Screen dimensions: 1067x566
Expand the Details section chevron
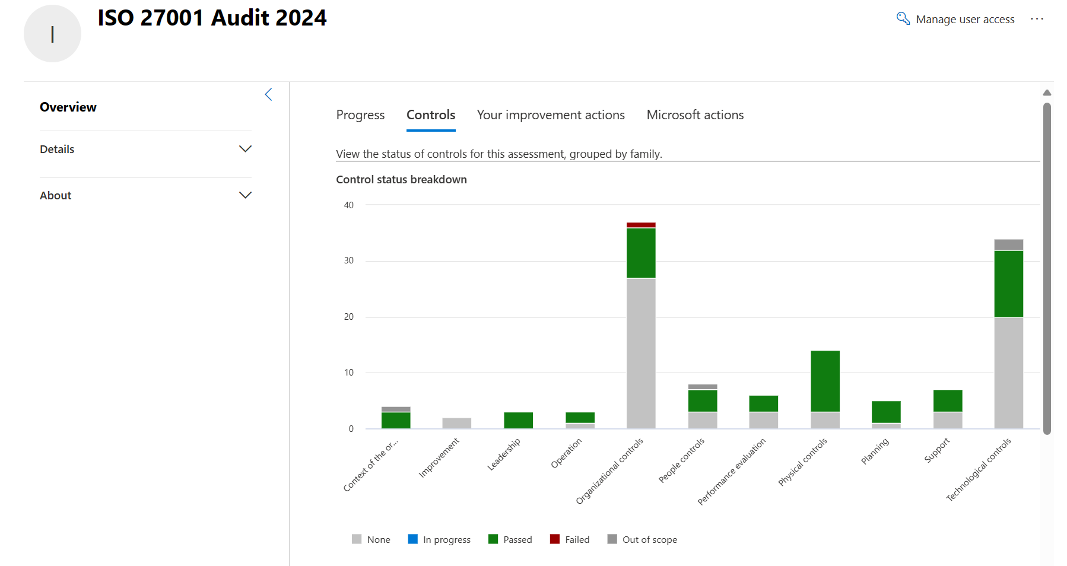click(x=245, y=149)
